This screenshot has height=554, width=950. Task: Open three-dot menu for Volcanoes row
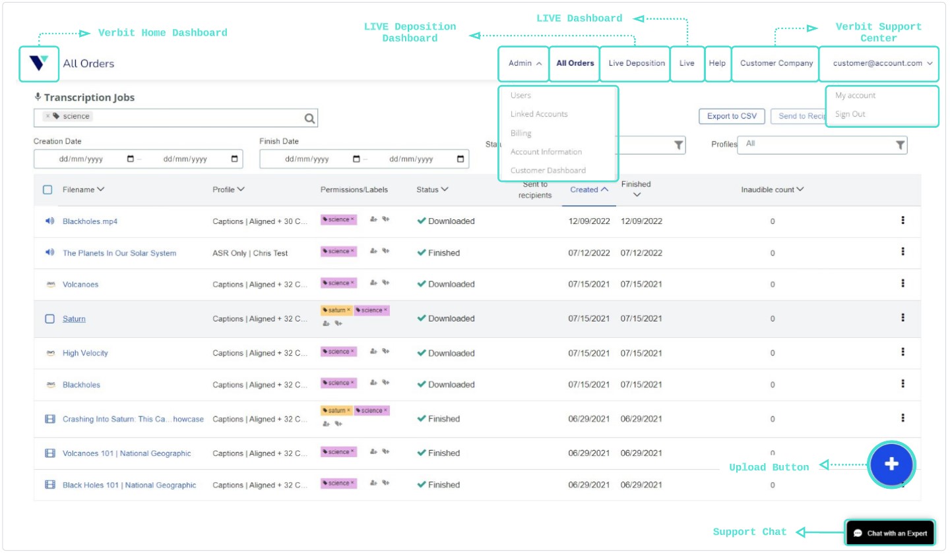point(902,283)
